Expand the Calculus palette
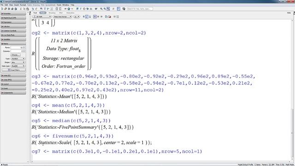The width and height of the screenshot is (295, 166). point(13,27)
